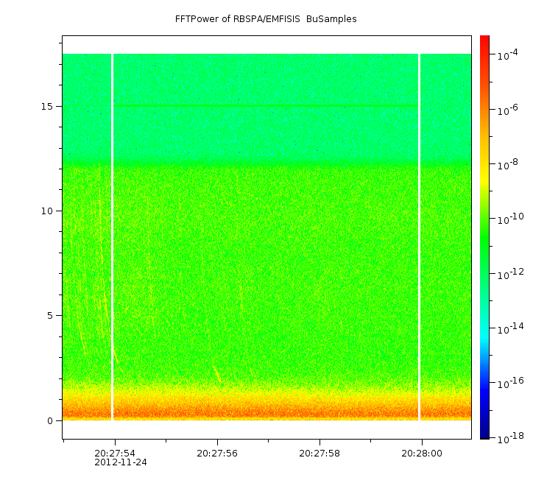Select the 20:28:00 time axis label

pyautogui.click(x=422, y=454)
